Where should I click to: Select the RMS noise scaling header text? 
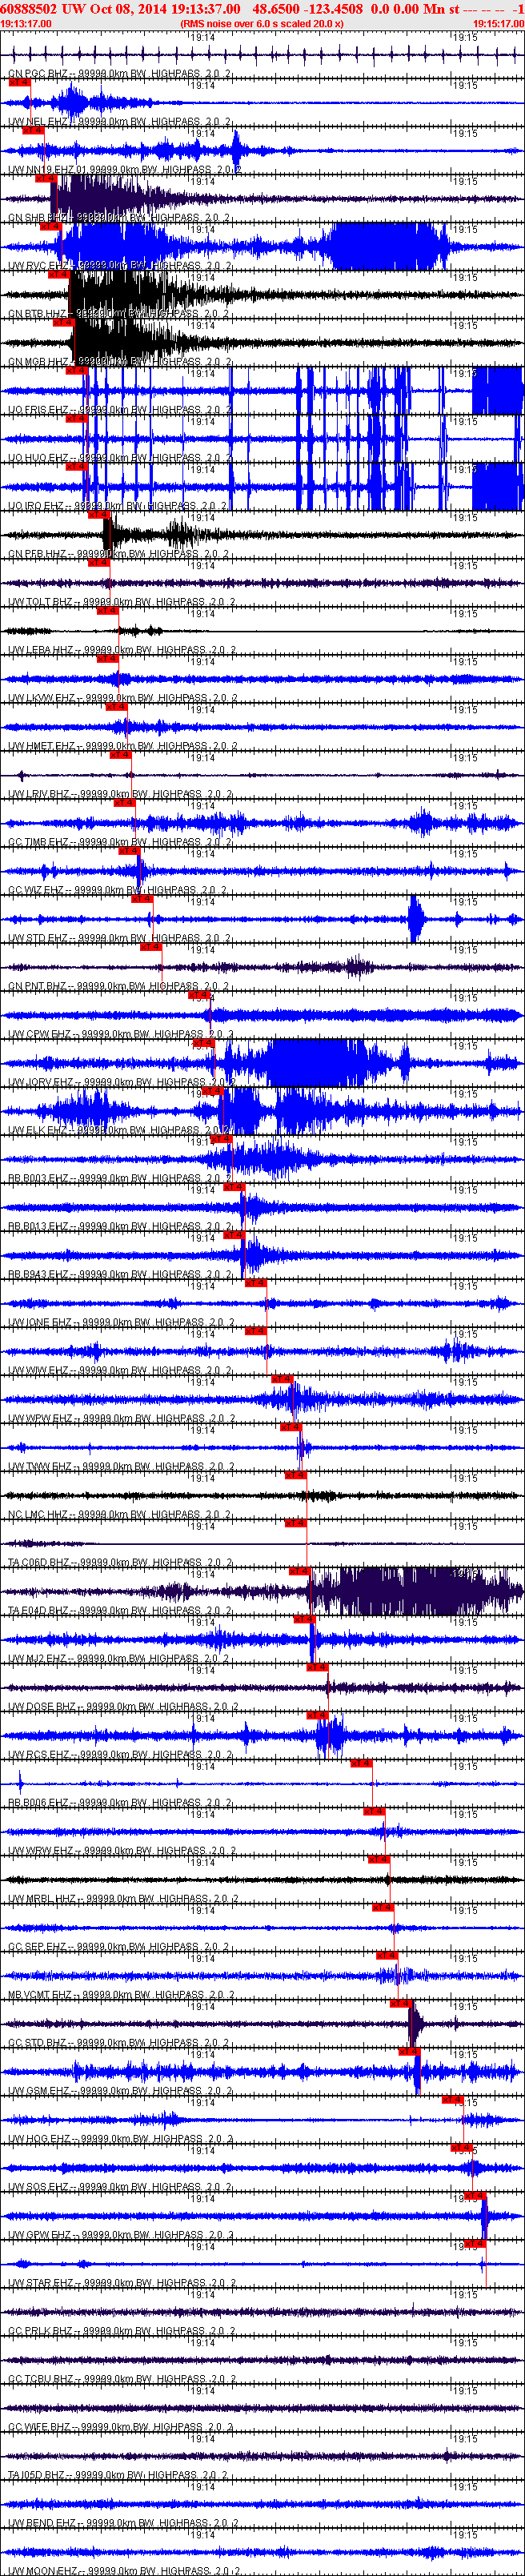click(x=262, y=23)
